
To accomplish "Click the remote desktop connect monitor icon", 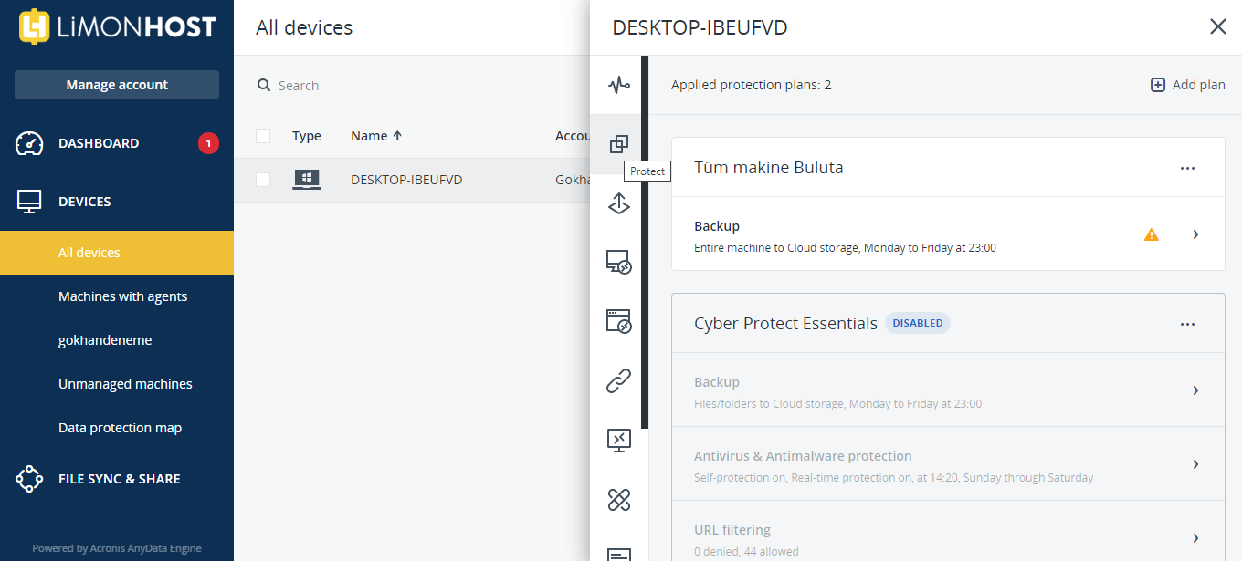I will click(x=619, y=263).
